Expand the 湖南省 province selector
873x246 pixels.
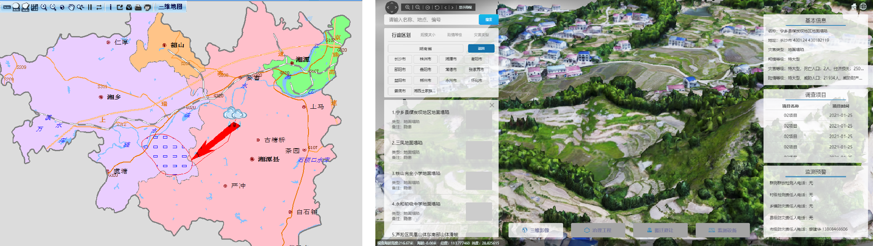(425, 49)
